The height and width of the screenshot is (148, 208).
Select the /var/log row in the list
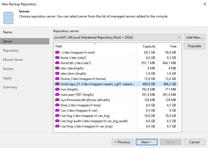tap(95, 116)
